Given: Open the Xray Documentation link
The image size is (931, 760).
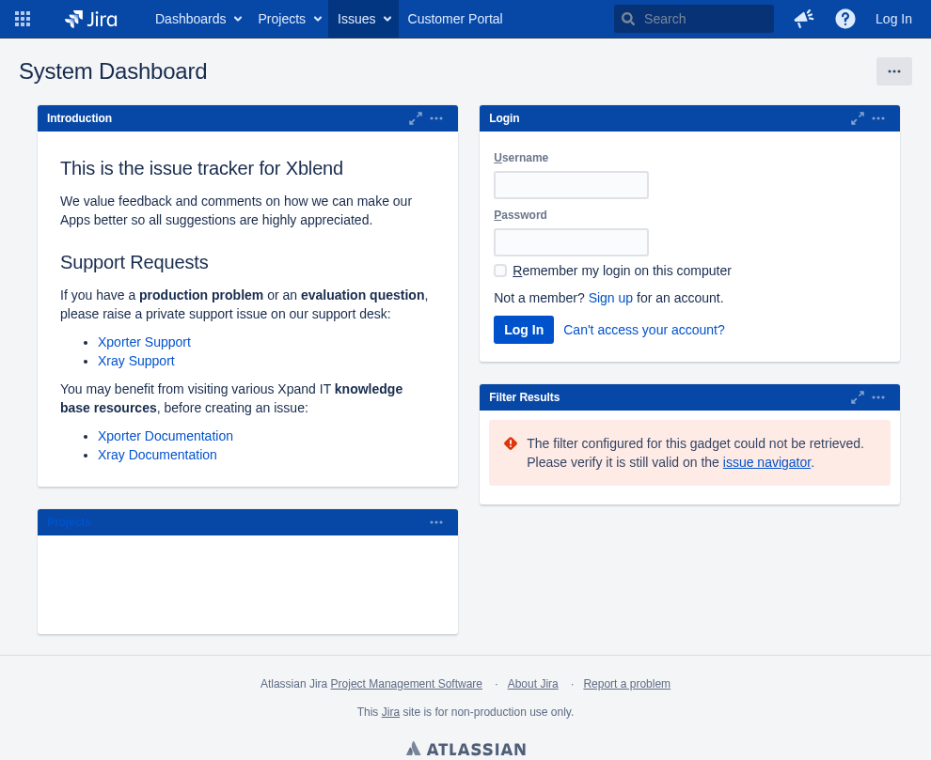Looking at the screenshot, I should click(x=157, y=455).
